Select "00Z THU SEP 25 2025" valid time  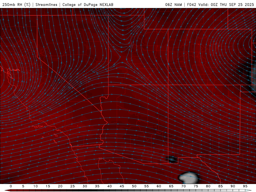coord(232,4)
